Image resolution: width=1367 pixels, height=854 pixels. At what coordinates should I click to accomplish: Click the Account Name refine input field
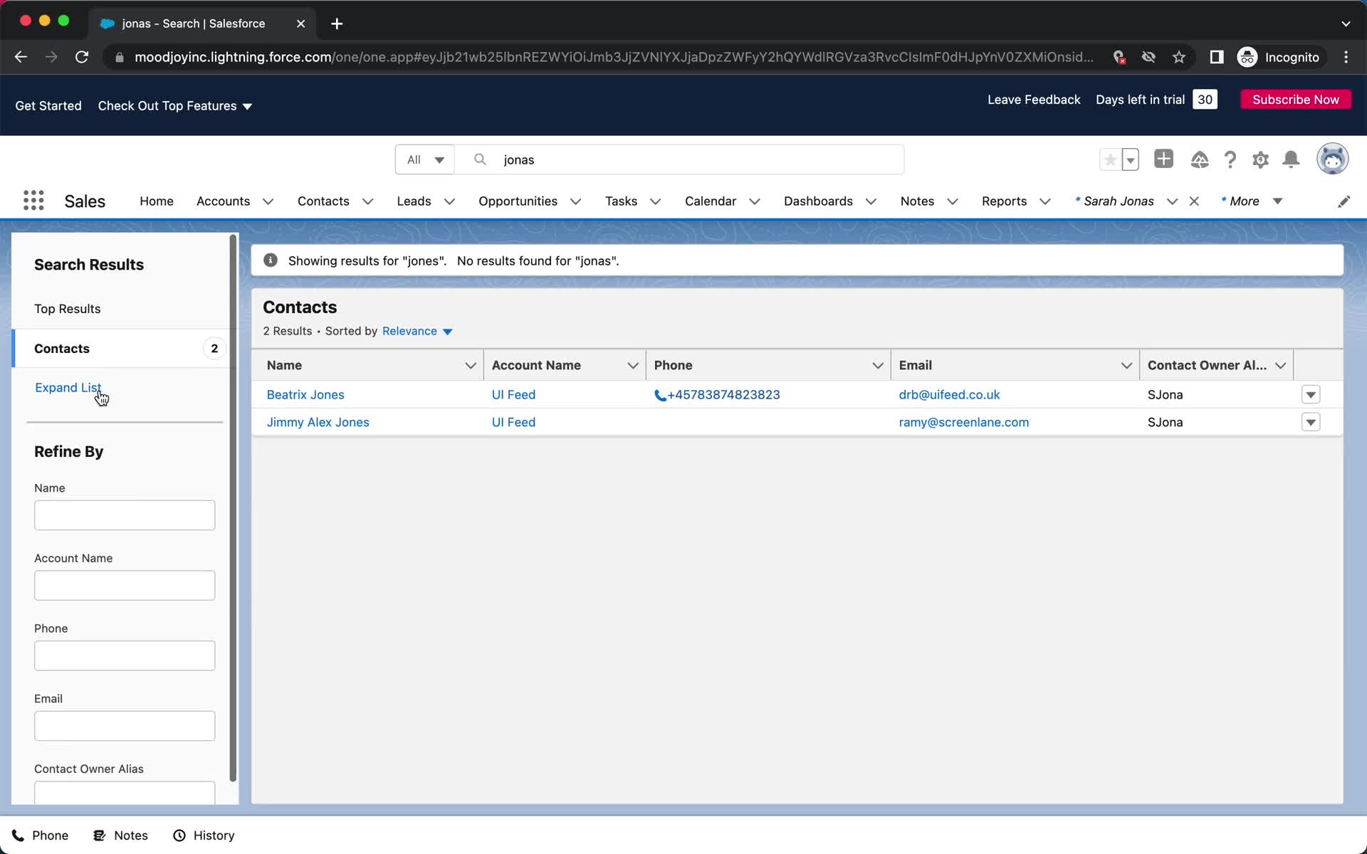(125, 585)
